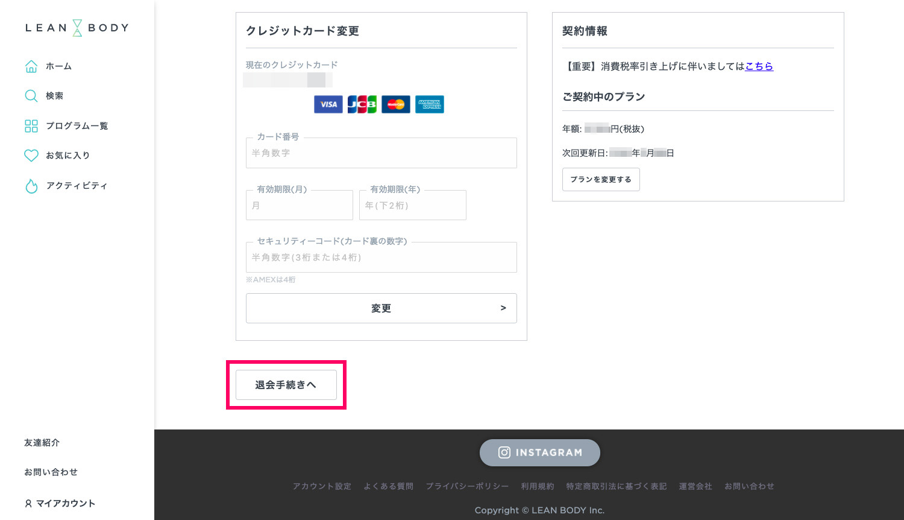Open アクティビティ in the sidebar
Viewport: 904px width, 520px height.
pyautogui.click(x=77, y=186)
